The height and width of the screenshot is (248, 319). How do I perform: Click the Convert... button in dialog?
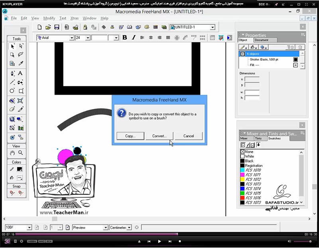[x=159, y=136]
